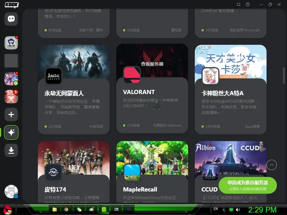Screen dimensions: 287x215
Task: Click the 彩虹六号：围攻 game tag
Action: pos(91,30)
